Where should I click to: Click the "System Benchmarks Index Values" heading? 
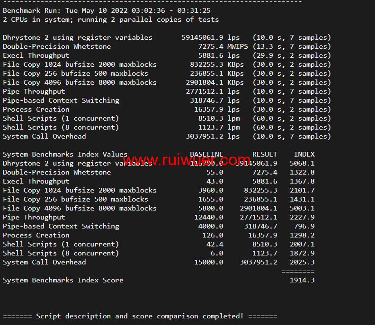65,154
